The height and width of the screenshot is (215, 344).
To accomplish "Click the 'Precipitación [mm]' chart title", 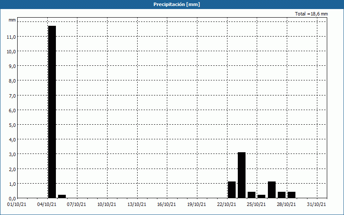I will click(x=177, y=4).
